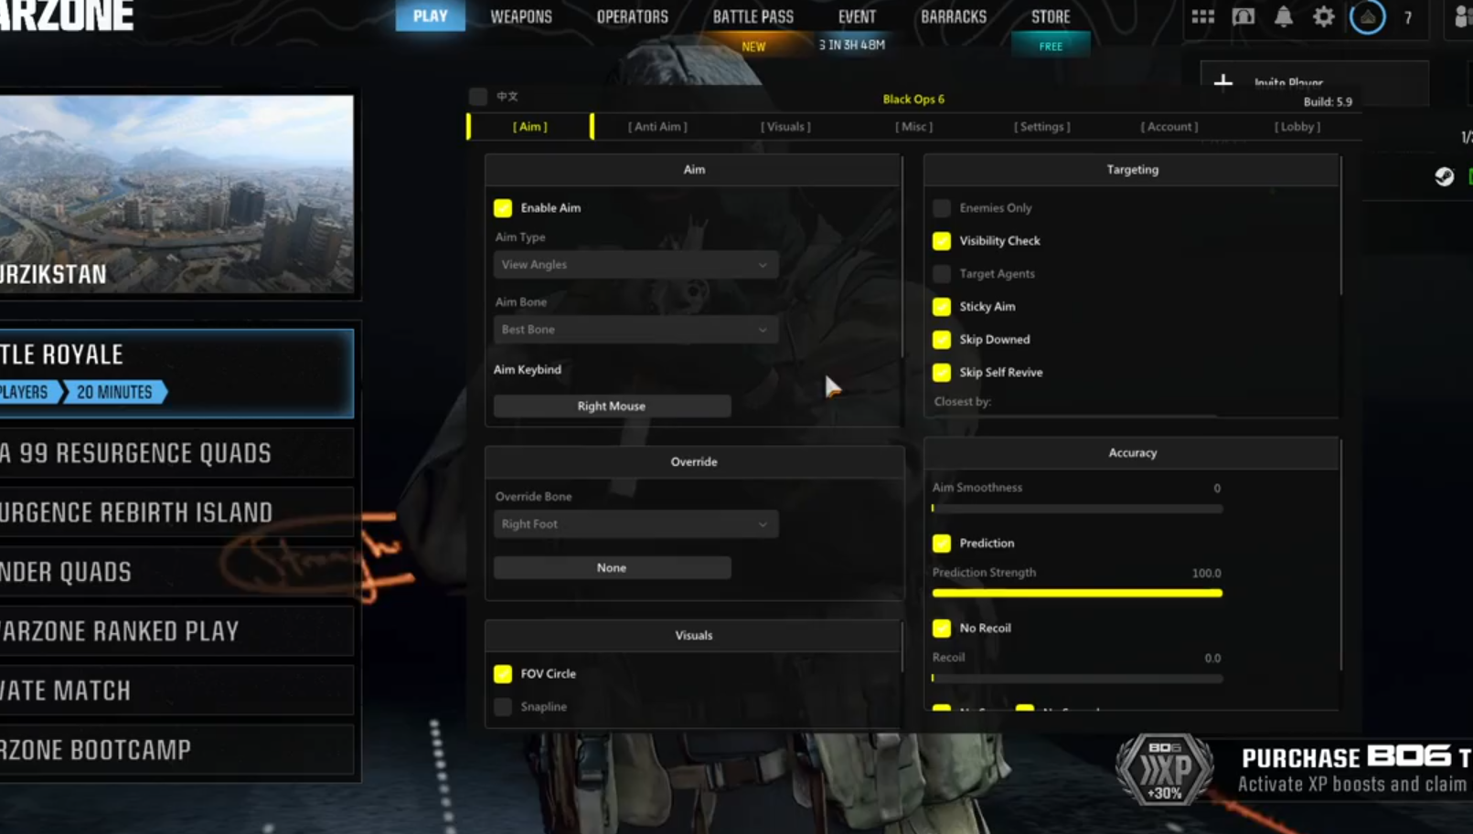Select the Resurgence Quads mode
1473x834 pixels.
tap(176, 454)
